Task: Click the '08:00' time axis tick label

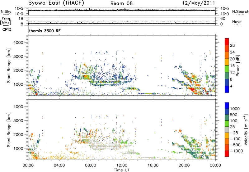Action: (x=91, y=165)
